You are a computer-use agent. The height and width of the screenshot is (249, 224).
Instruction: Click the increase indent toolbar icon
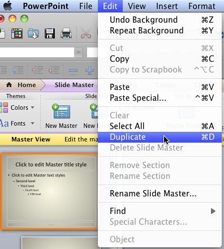click(18, 70)
